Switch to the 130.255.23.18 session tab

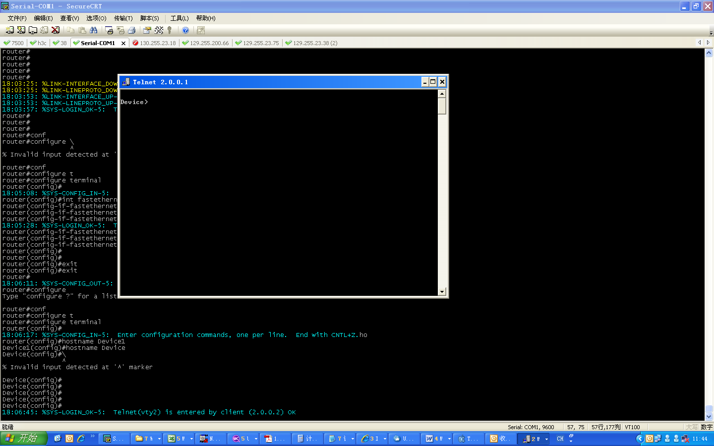(x=154, y=43)
